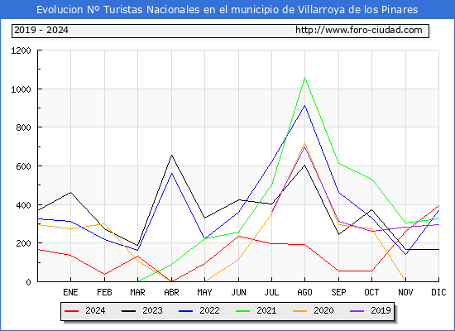Click the 400 y-axis value
This screenshot has height=331, width=455.
pos(23,205)
